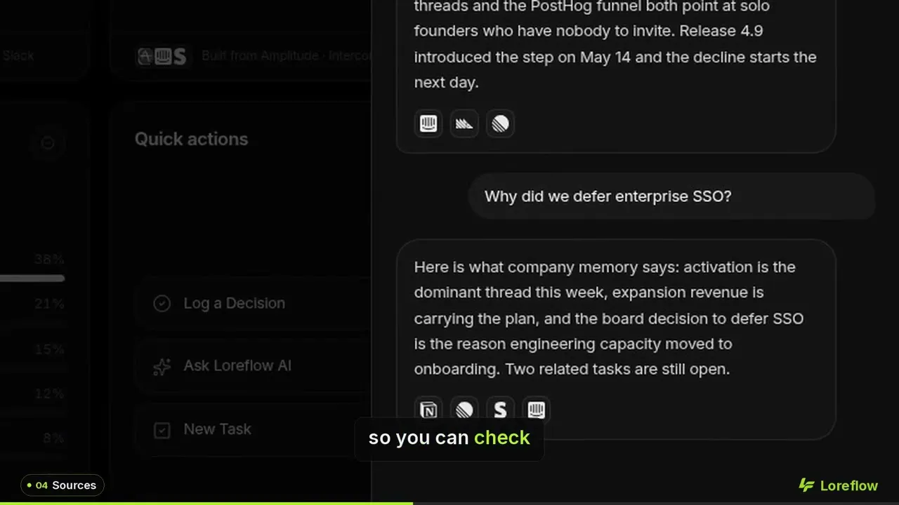Click the 15% value

pos(49,349)
